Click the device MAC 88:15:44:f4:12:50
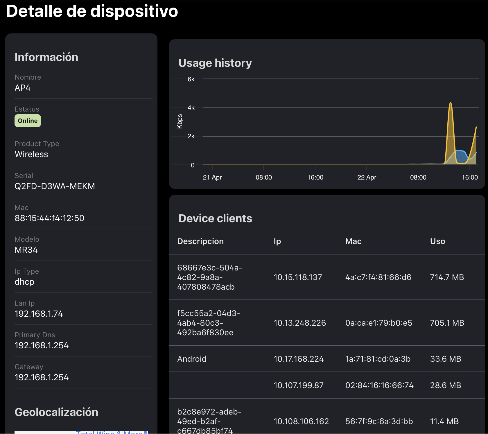 (x=49, y=218)
